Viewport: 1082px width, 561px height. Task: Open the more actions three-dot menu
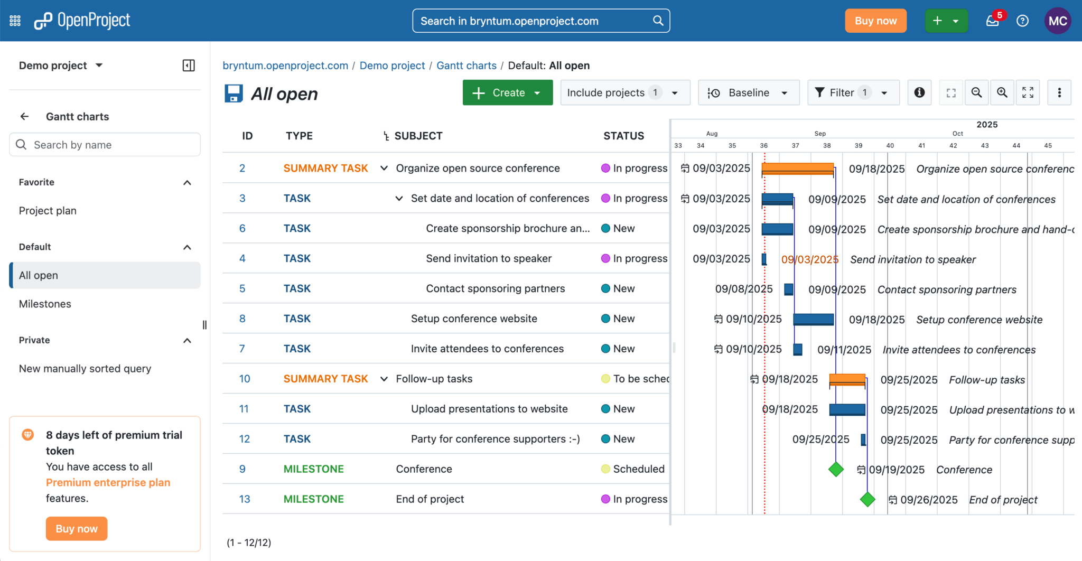pyautogui.click(x=1059, y=92)
